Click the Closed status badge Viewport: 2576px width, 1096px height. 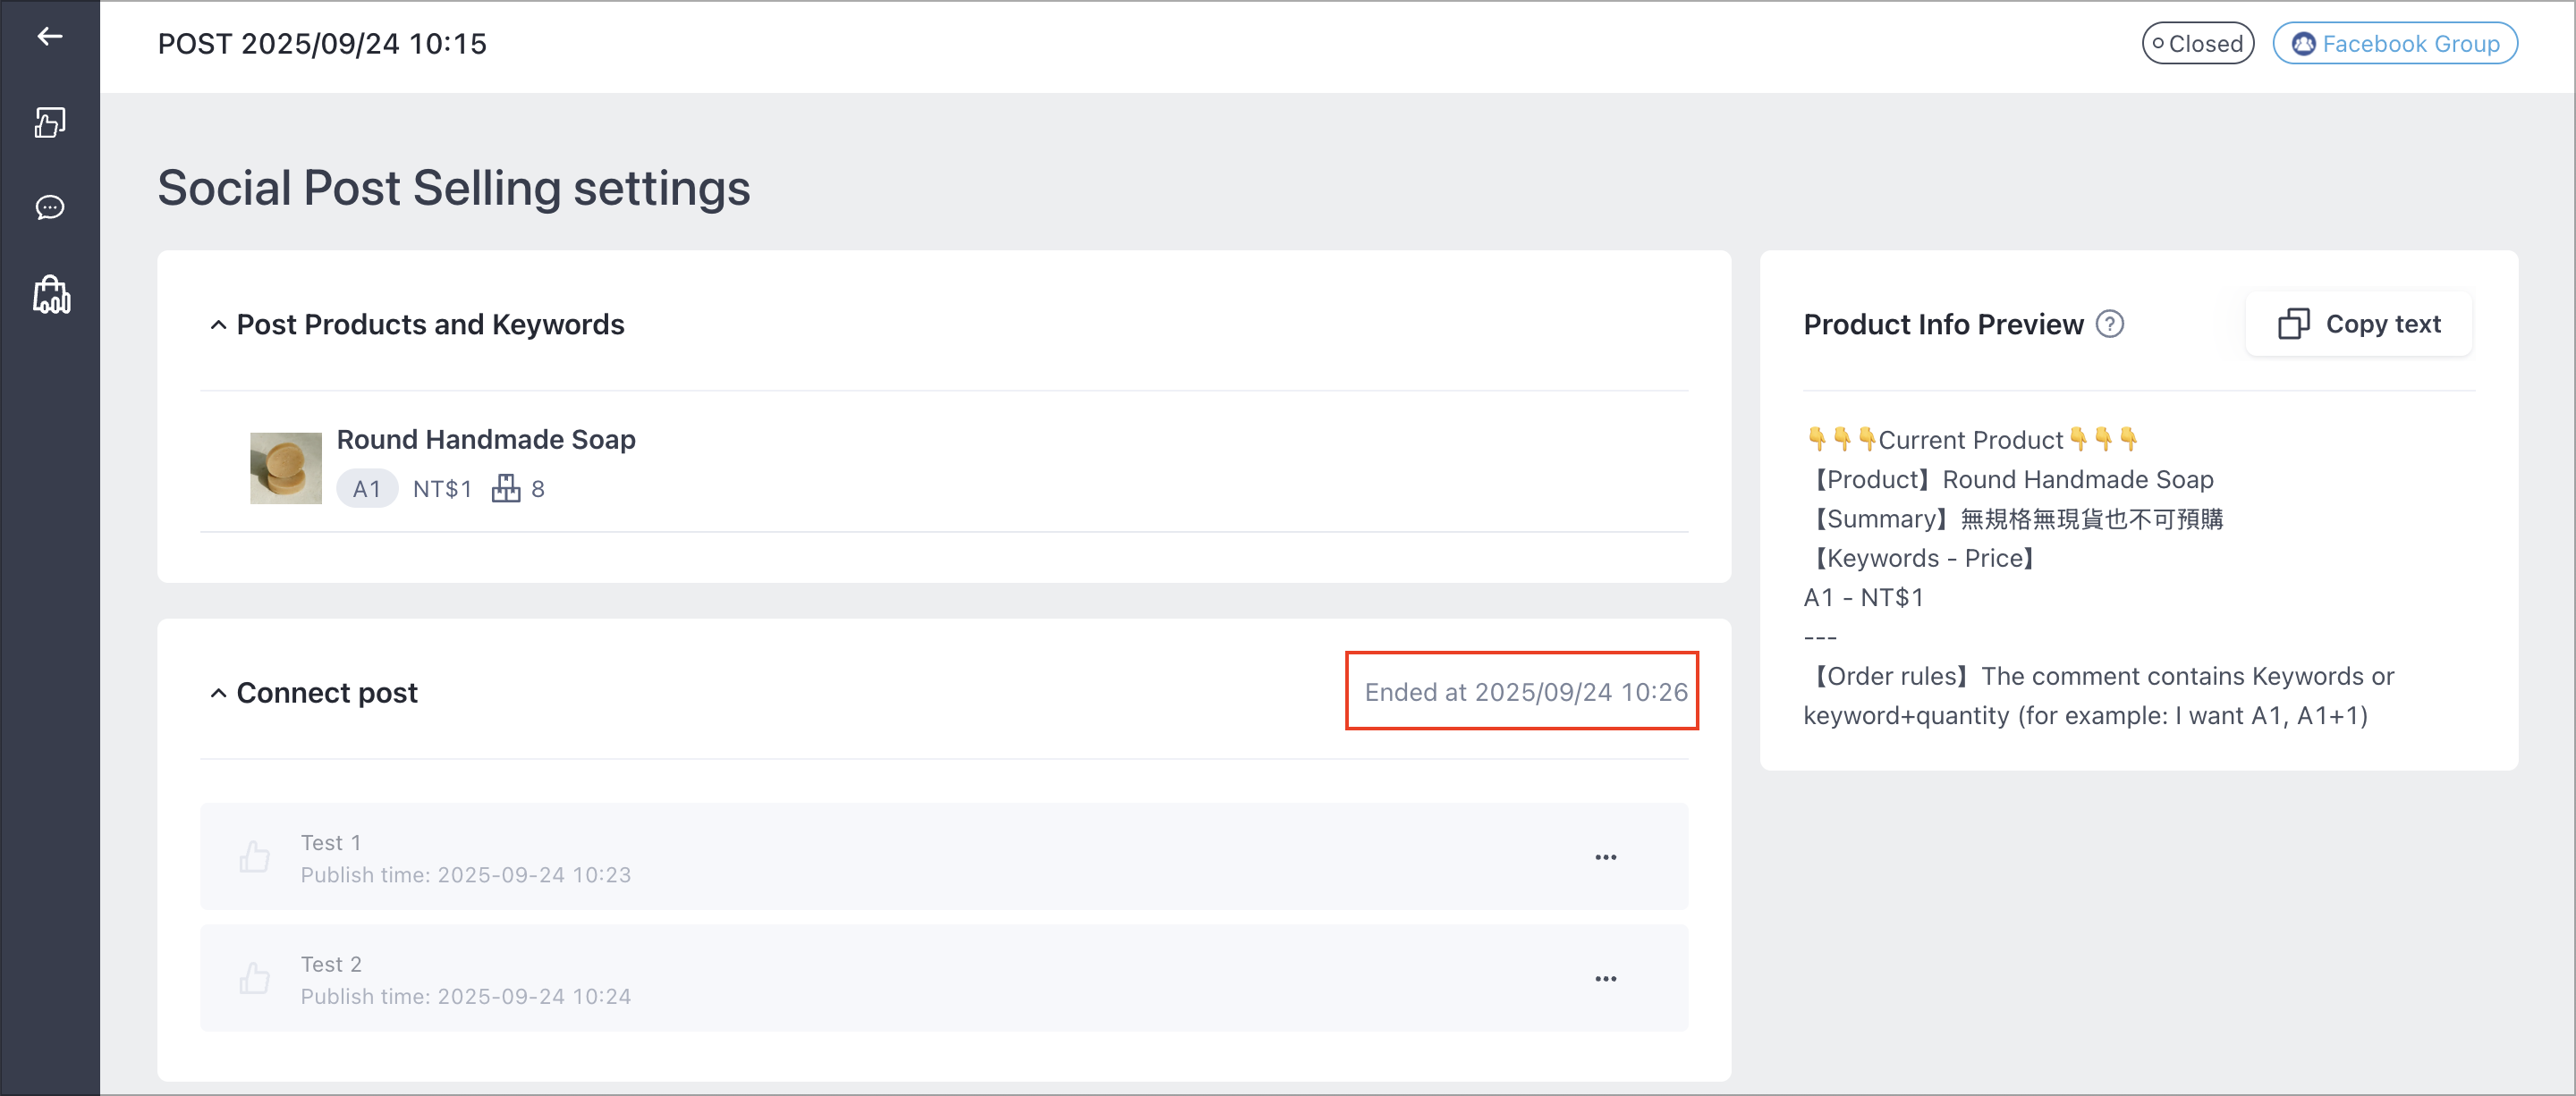[x=2198, y=43]
